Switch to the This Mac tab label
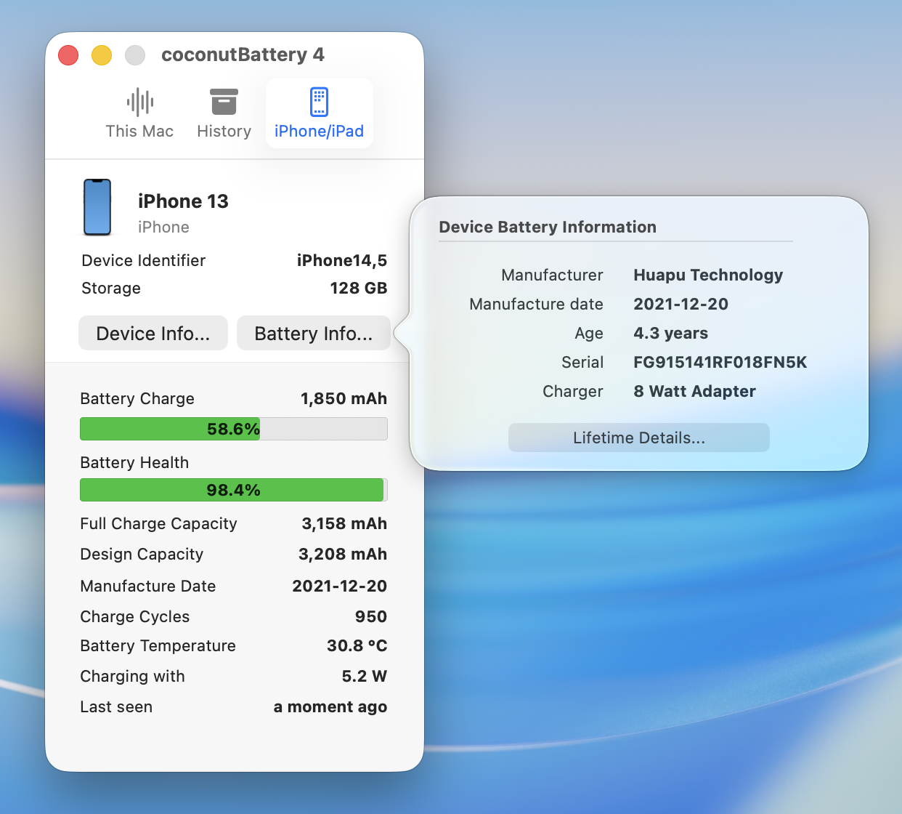Viewport: 902px width, 814px height. pyautogui.click(x=139, y=132)
